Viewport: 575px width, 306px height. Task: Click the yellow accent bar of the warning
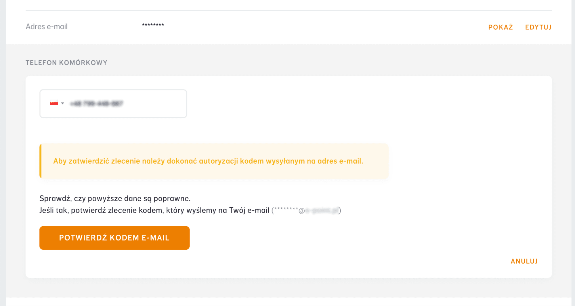click(41, 161)
